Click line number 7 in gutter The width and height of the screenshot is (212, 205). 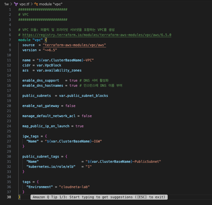point(10,40)
